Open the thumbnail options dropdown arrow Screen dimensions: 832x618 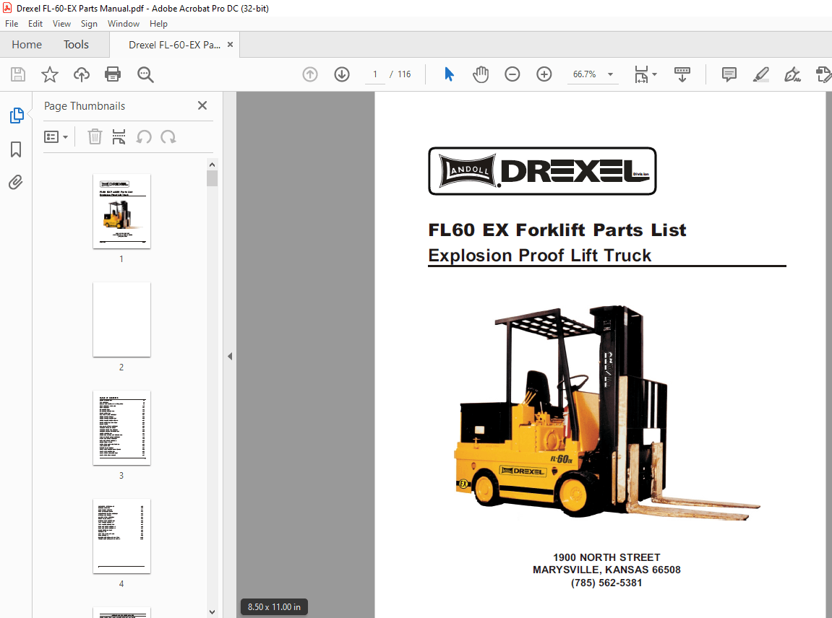[x=65, y=136]
